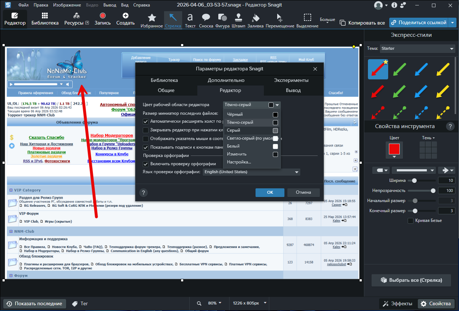Image resolution: width=459 pixels, height=311 pixels.
Task: Switch to Editor (Редактор) mode
Action: point(15,19)
